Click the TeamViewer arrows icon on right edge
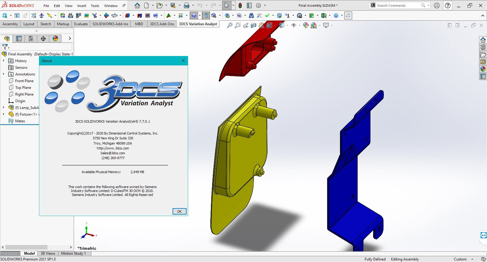Screen dimensions: 487x262 pyautogui.click(x=483, y=235)
